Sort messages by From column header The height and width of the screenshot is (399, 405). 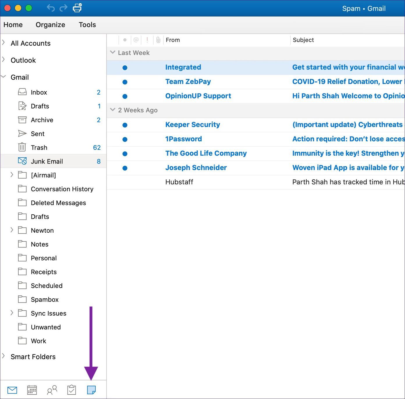pos(173,40)
